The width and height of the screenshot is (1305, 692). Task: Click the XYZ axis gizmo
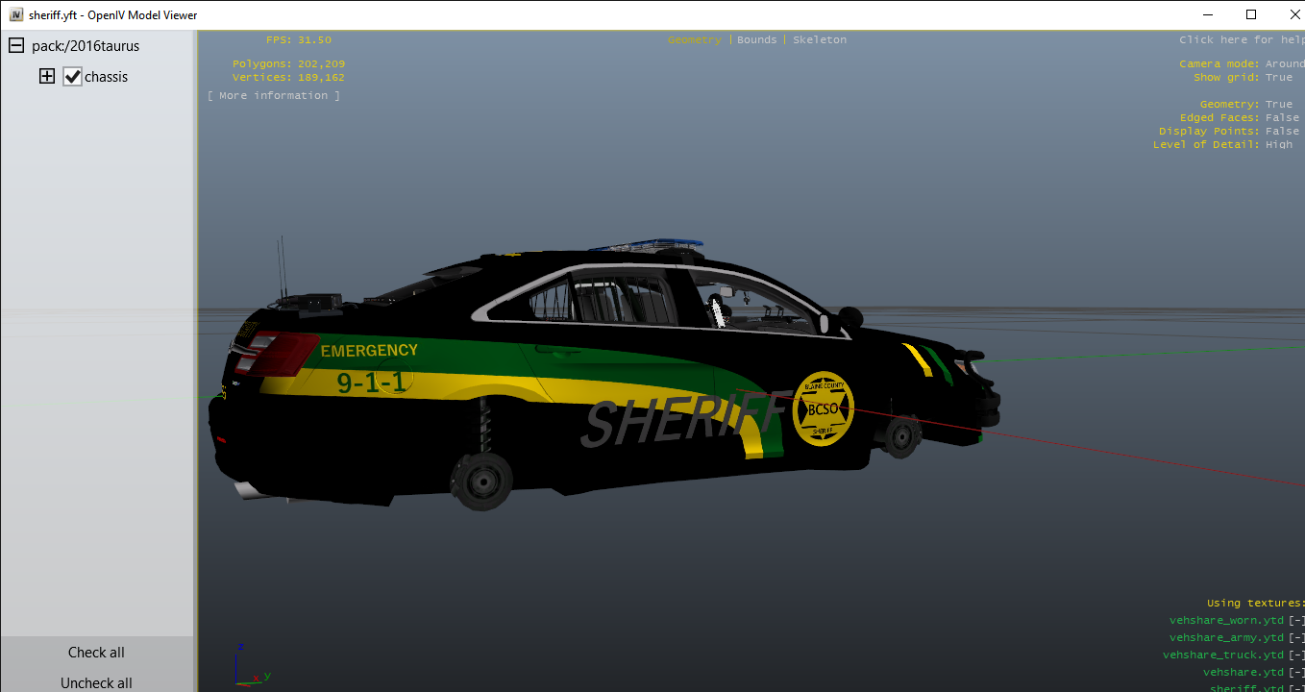(x=248, y=662)
